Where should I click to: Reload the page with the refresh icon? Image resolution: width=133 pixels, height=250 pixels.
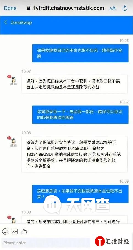pyautogui.click(x=125, y=8)
